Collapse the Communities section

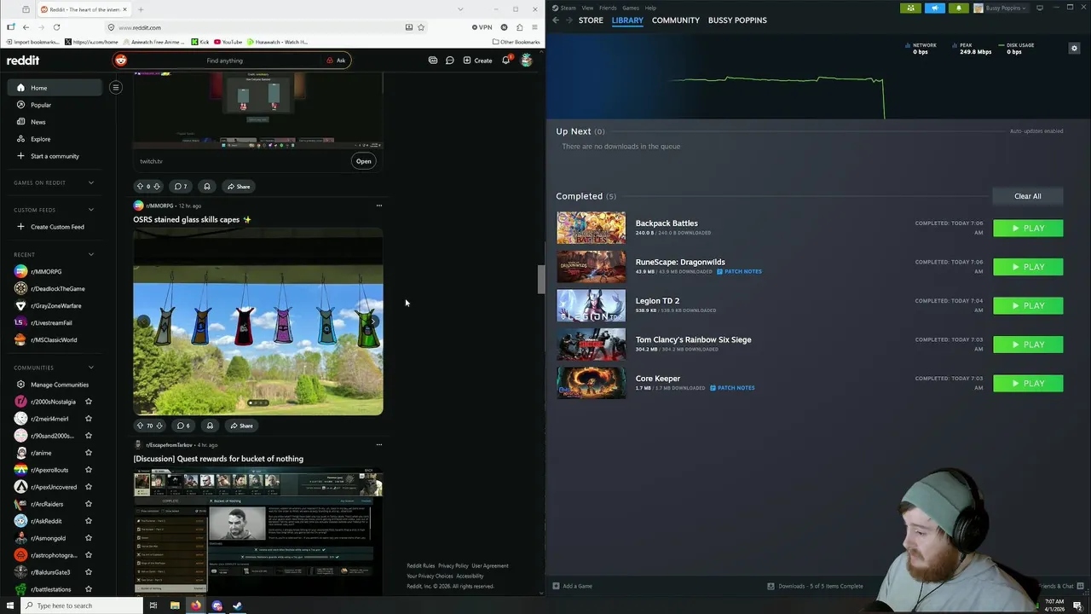[91, 368]
